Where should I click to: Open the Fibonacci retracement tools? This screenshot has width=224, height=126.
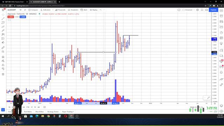tap(3, 22)
